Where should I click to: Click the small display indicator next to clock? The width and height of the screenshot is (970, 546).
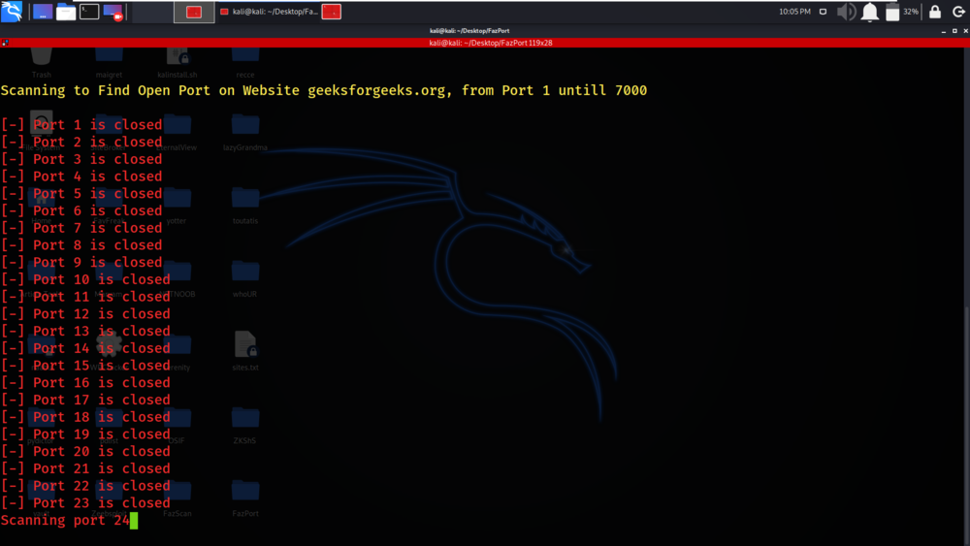tap(823, 12)
